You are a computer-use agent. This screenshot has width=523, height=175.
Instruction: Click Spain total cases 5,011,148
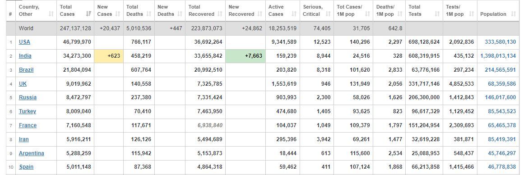click(79, 167)
